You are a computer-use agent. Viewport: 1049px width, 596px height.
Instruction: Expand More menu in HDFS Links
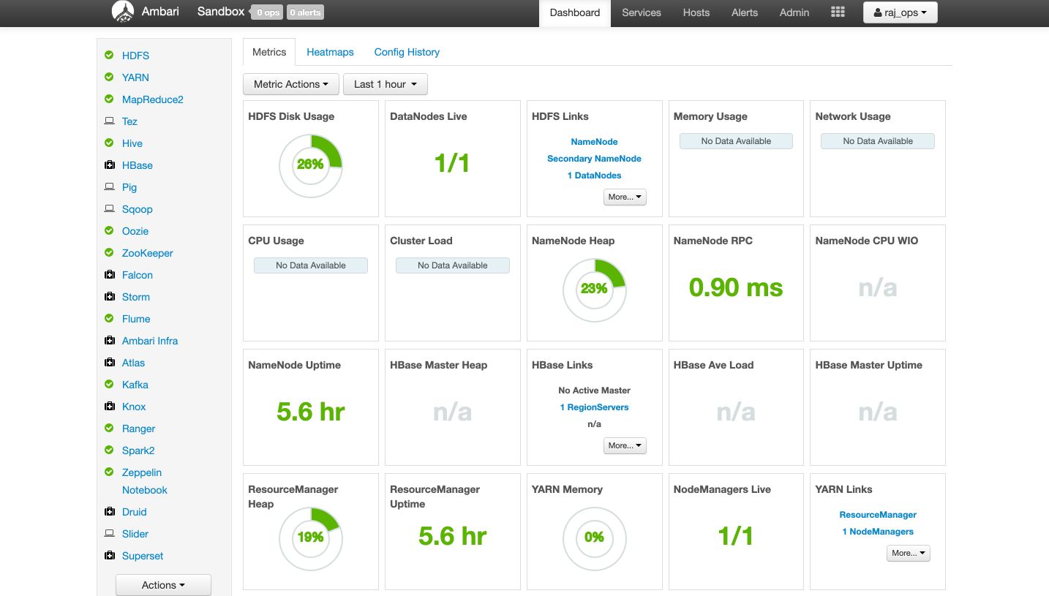(625, 197)
